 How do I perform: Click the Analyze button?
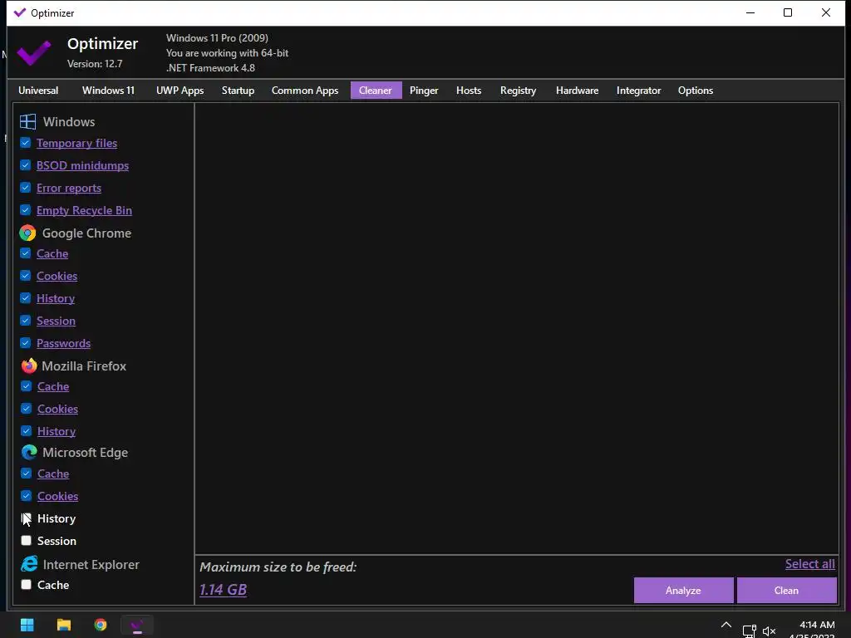[683, 591]
